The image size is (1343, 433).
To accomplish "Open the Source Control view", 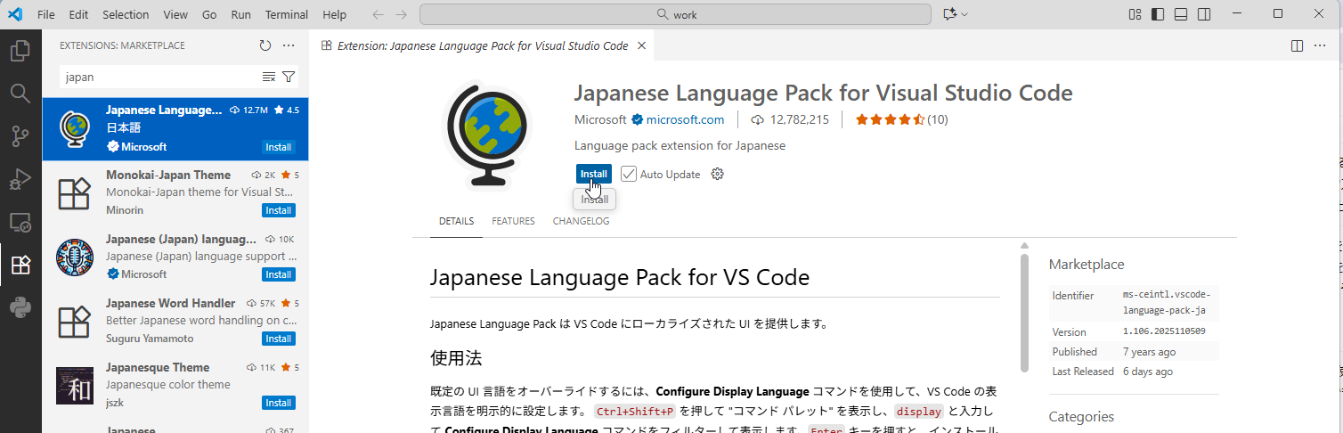I will [x=20, y=136].
